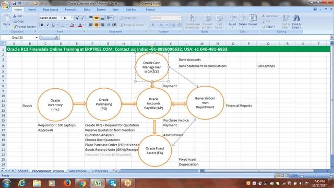Viewport: 334px width, 188px height.
Task: Open the Formulas ribbon tab
Action: [x=70, y=9]
